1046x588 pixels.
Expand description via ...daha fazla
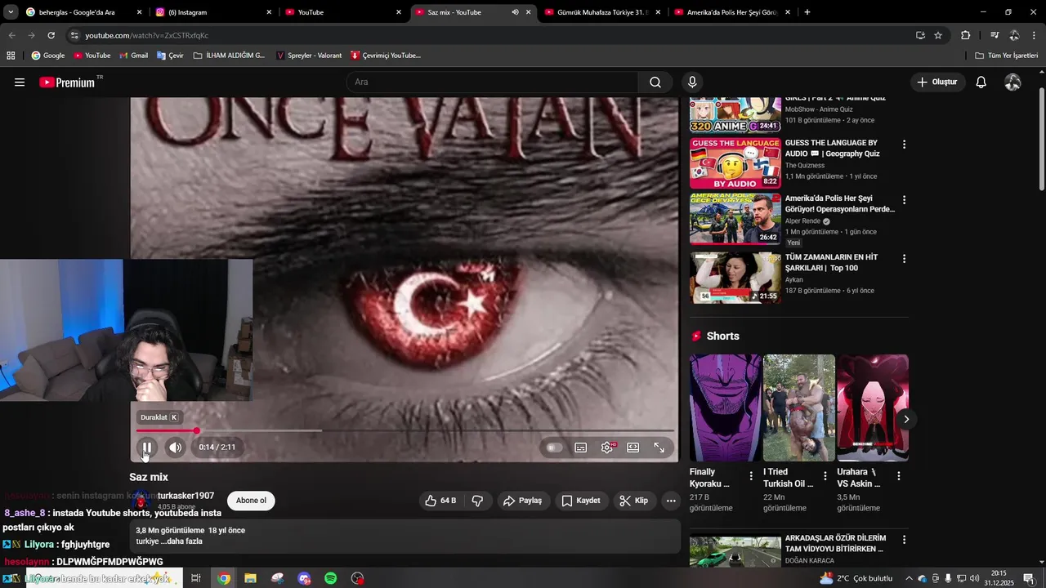[182, 541]
